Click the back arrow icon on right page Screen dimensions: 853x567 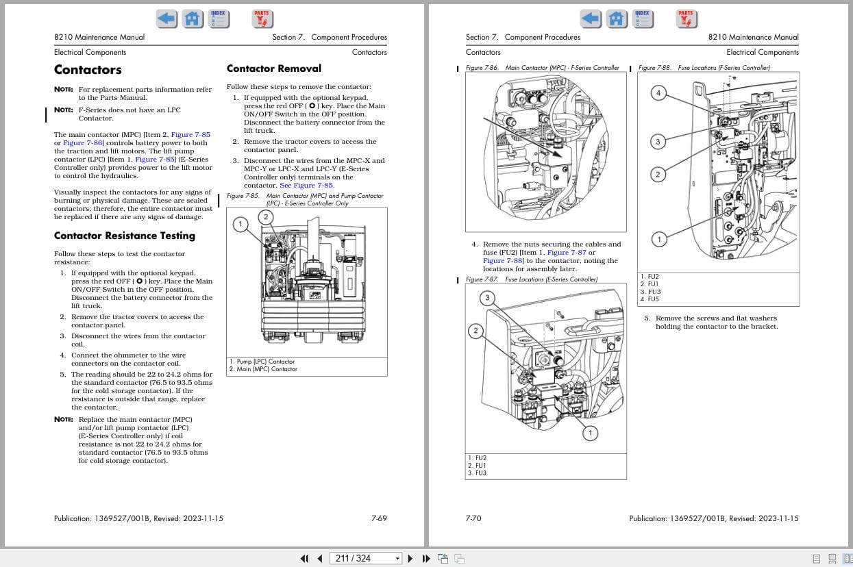[591, 18]
